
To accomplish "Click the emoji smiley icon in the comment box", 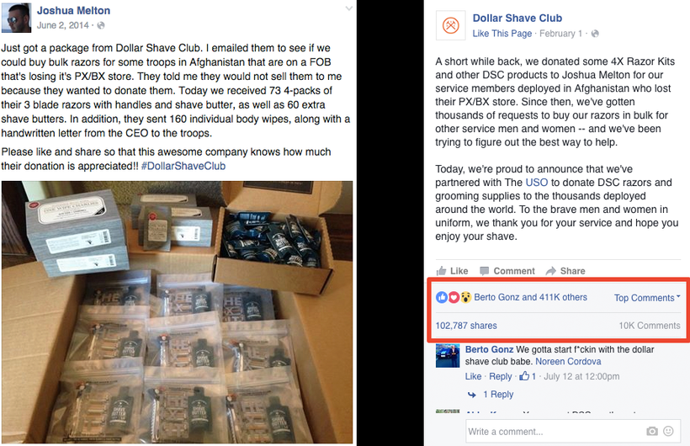I will tap(668, 431).
